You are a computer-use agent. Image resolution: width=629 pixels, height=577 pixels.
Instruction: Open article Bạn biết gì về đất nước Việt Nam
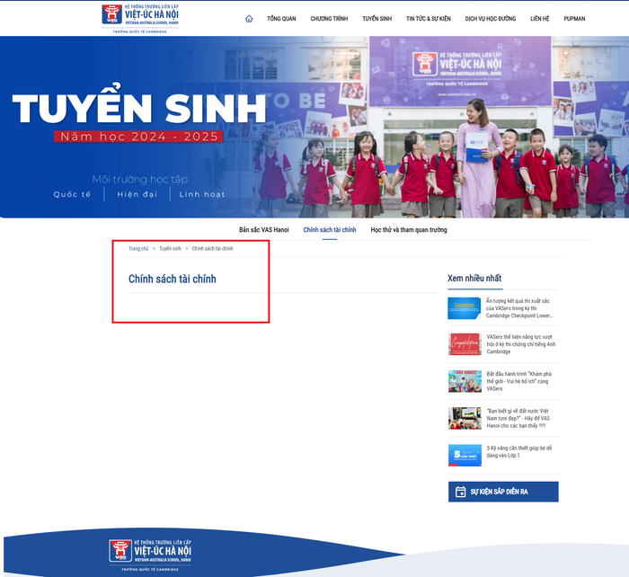[518, 418]
